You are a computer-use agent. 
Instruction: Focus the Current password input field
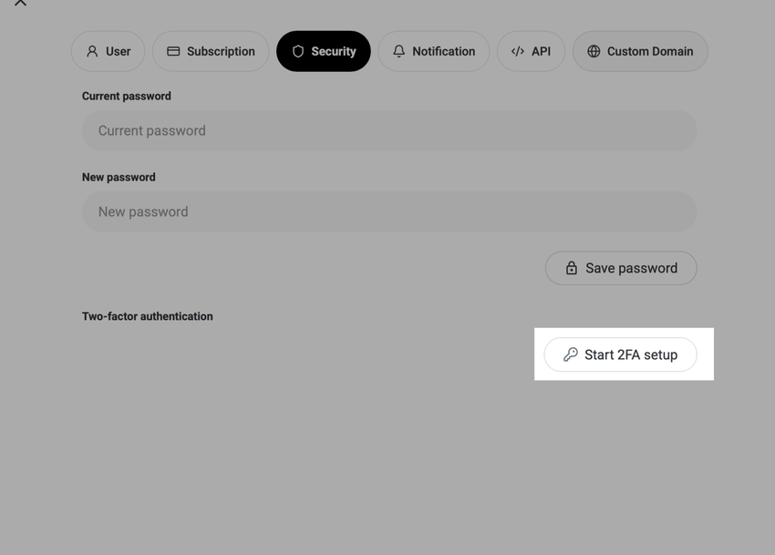pos(389,131)
